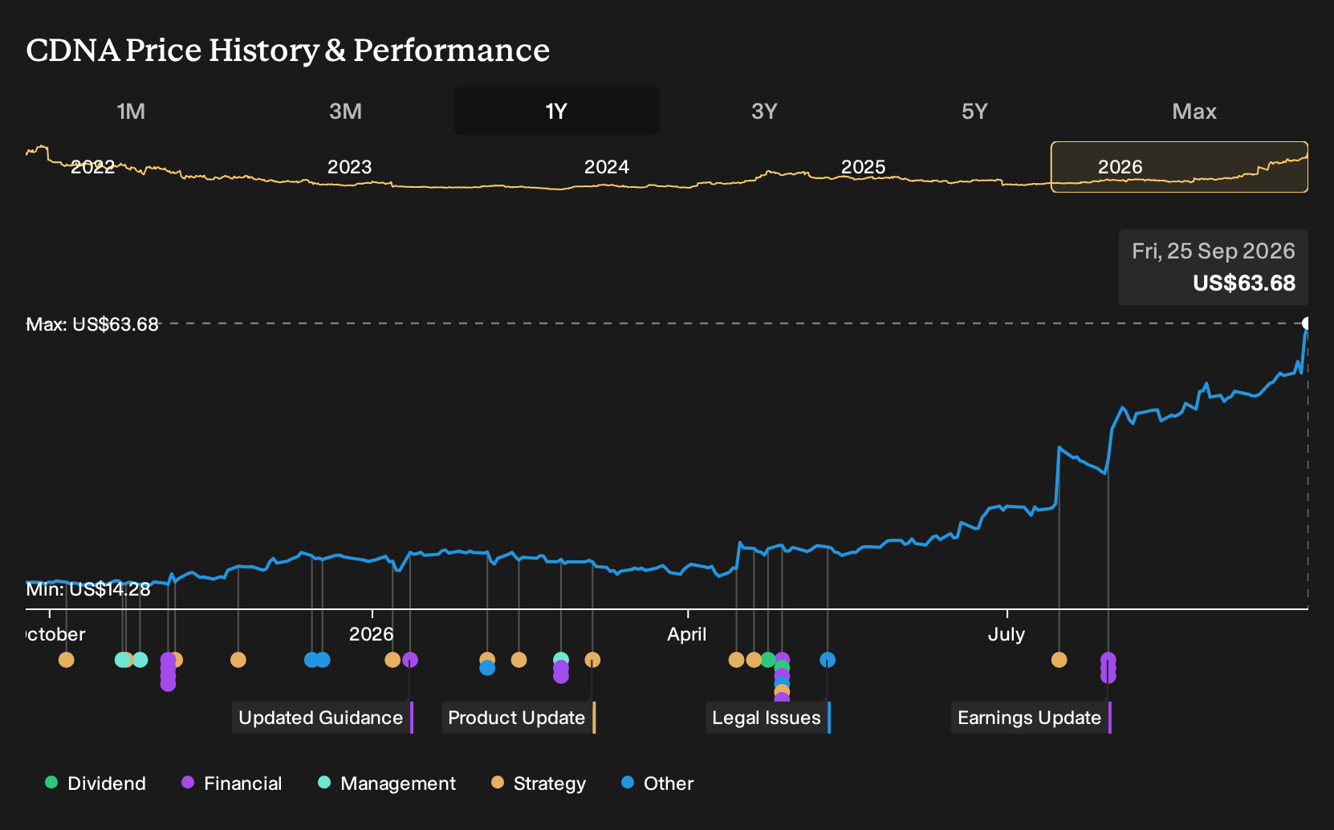Select the highlighted 2026 range in overview chart
Viewport: 1334px width, 830px height.
click(x=1179, y=167)
